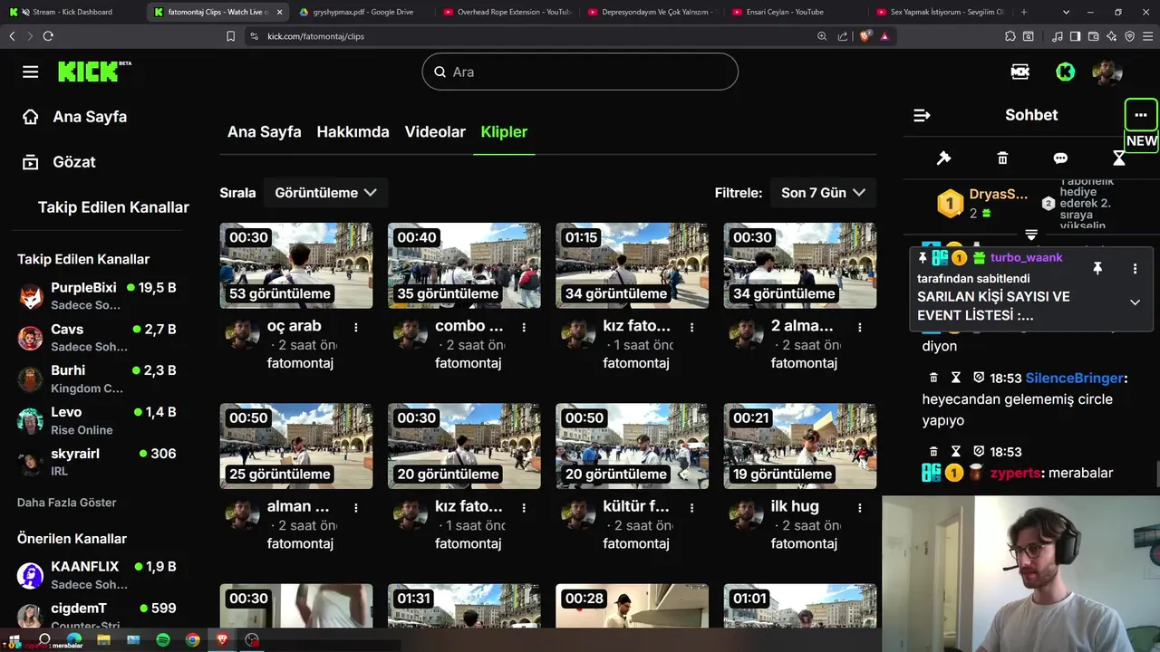Open options for 'kültür f...' clip
Viewport: 1160px width, 652px height.
tap(692, 507)
